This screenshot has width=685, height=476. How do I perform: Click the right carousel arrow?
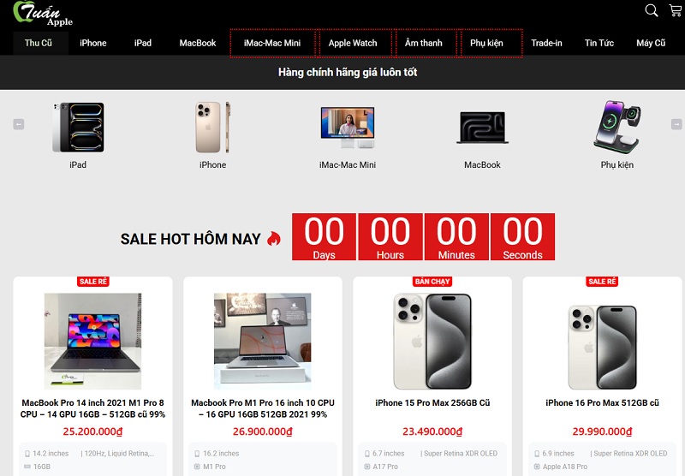pos(676,124)
